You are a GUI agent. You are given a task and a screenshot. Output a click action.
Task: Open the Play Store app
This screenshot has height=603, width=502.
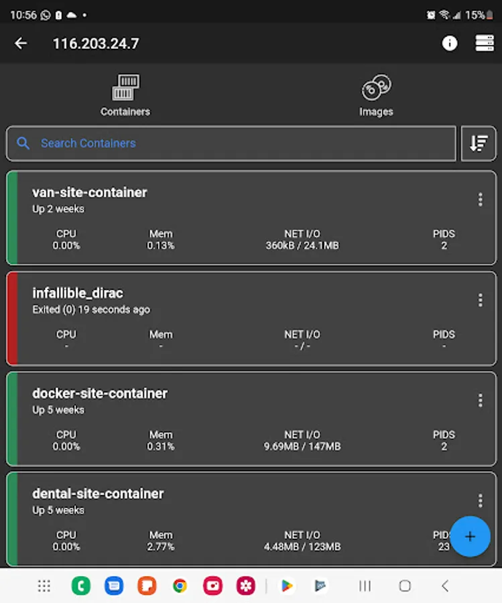click(287, 586)
